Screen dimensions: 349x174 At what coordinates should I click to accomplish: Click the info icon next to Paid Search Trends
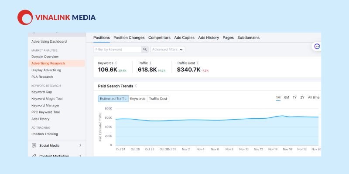click(136, 86)
